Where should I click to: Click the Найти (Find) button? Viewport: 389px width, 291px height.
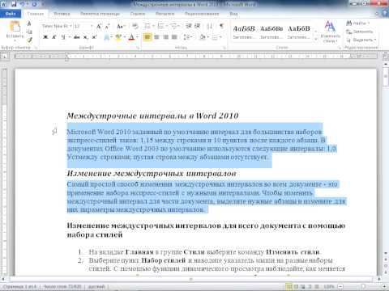pos(358,23)
